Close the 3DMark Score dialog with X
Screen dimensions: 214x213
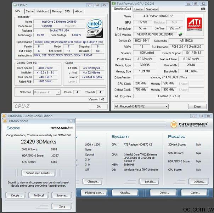point(71,121)
